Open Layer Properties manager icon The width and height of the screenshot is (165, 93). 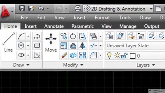tap(110, 36)
